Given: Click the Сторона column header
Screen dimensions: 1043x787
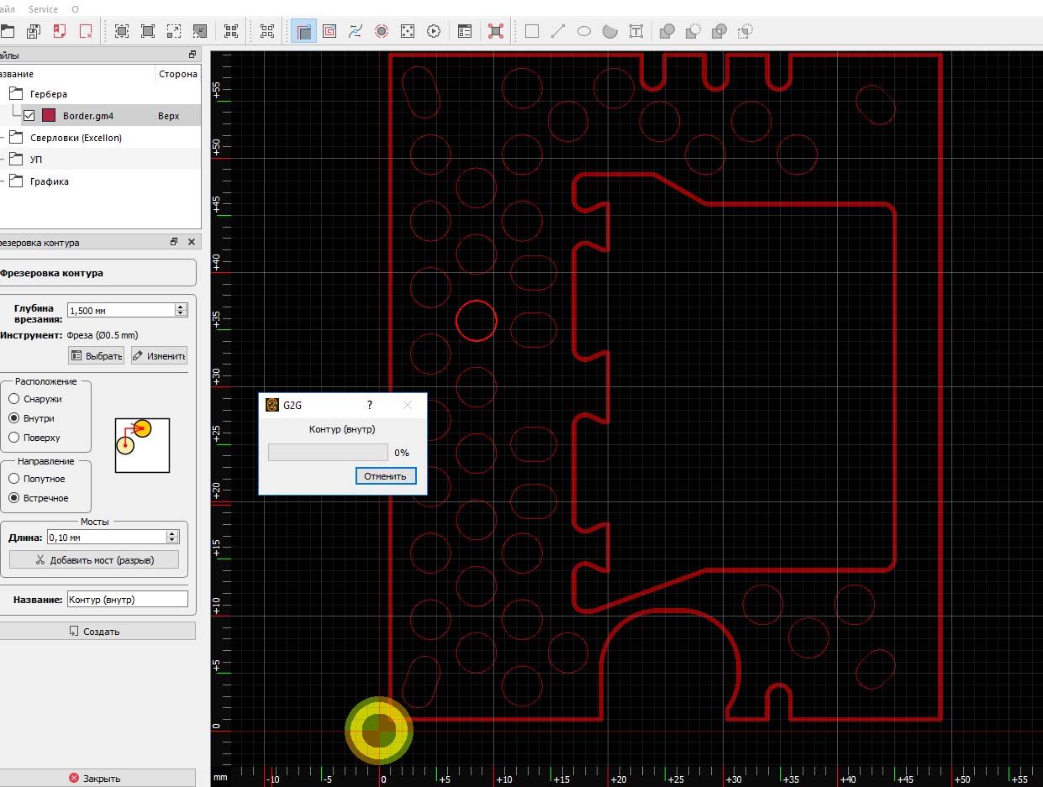Looking at the screenshot, I should pyautogui.click(x=177, y=74).
